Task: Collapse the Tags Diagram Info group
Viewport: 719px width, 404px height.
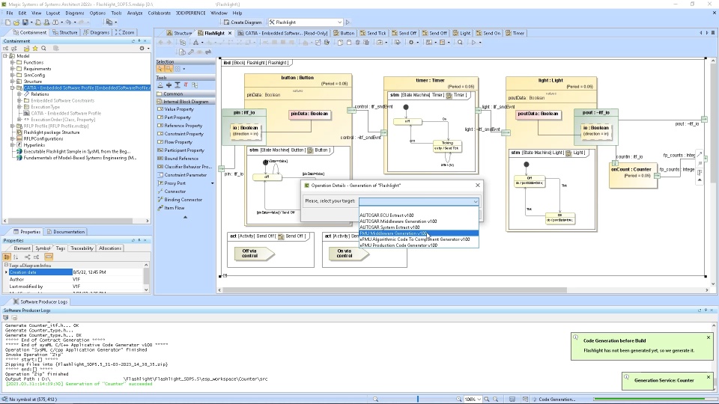Action: pyautogui.click(x=7, y=265)
